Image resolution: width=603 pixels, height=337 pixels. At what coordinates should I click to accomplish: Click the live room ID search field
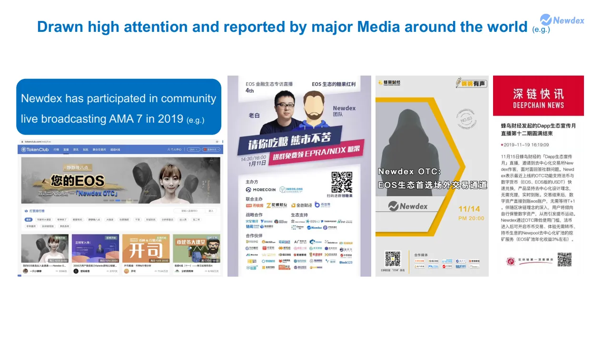(x=189, y=211)
